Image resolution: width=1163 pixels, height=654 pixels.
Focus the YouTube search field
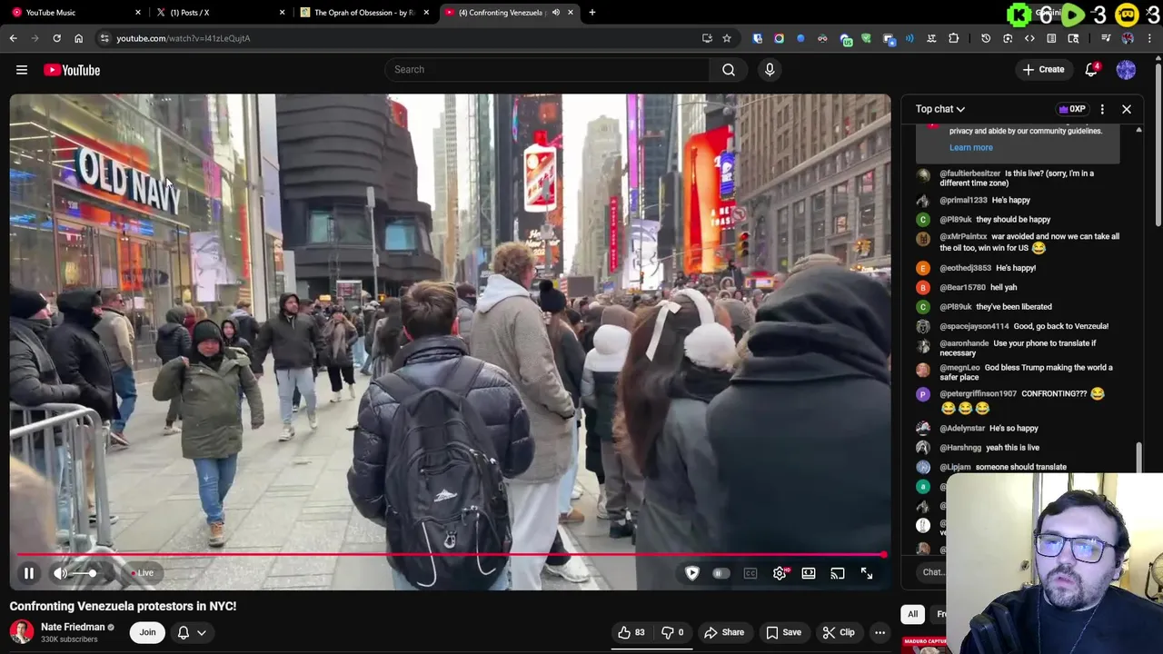pos(548,70)
